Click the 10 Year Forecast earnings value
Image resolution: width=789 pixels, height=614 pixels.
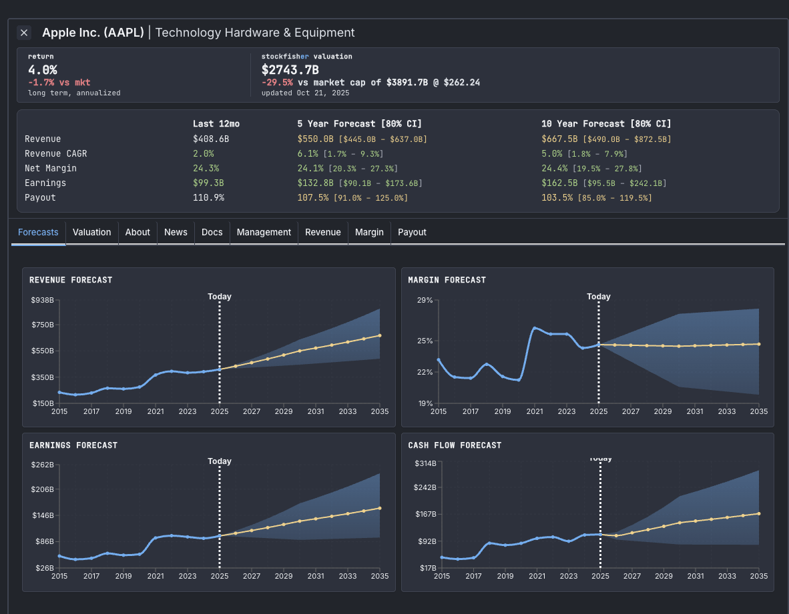(559, 183)
